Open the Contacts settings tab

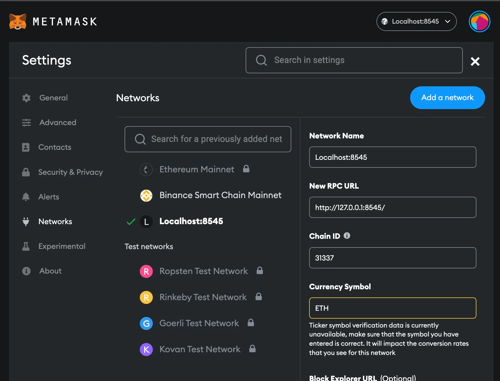click(55, 147)
